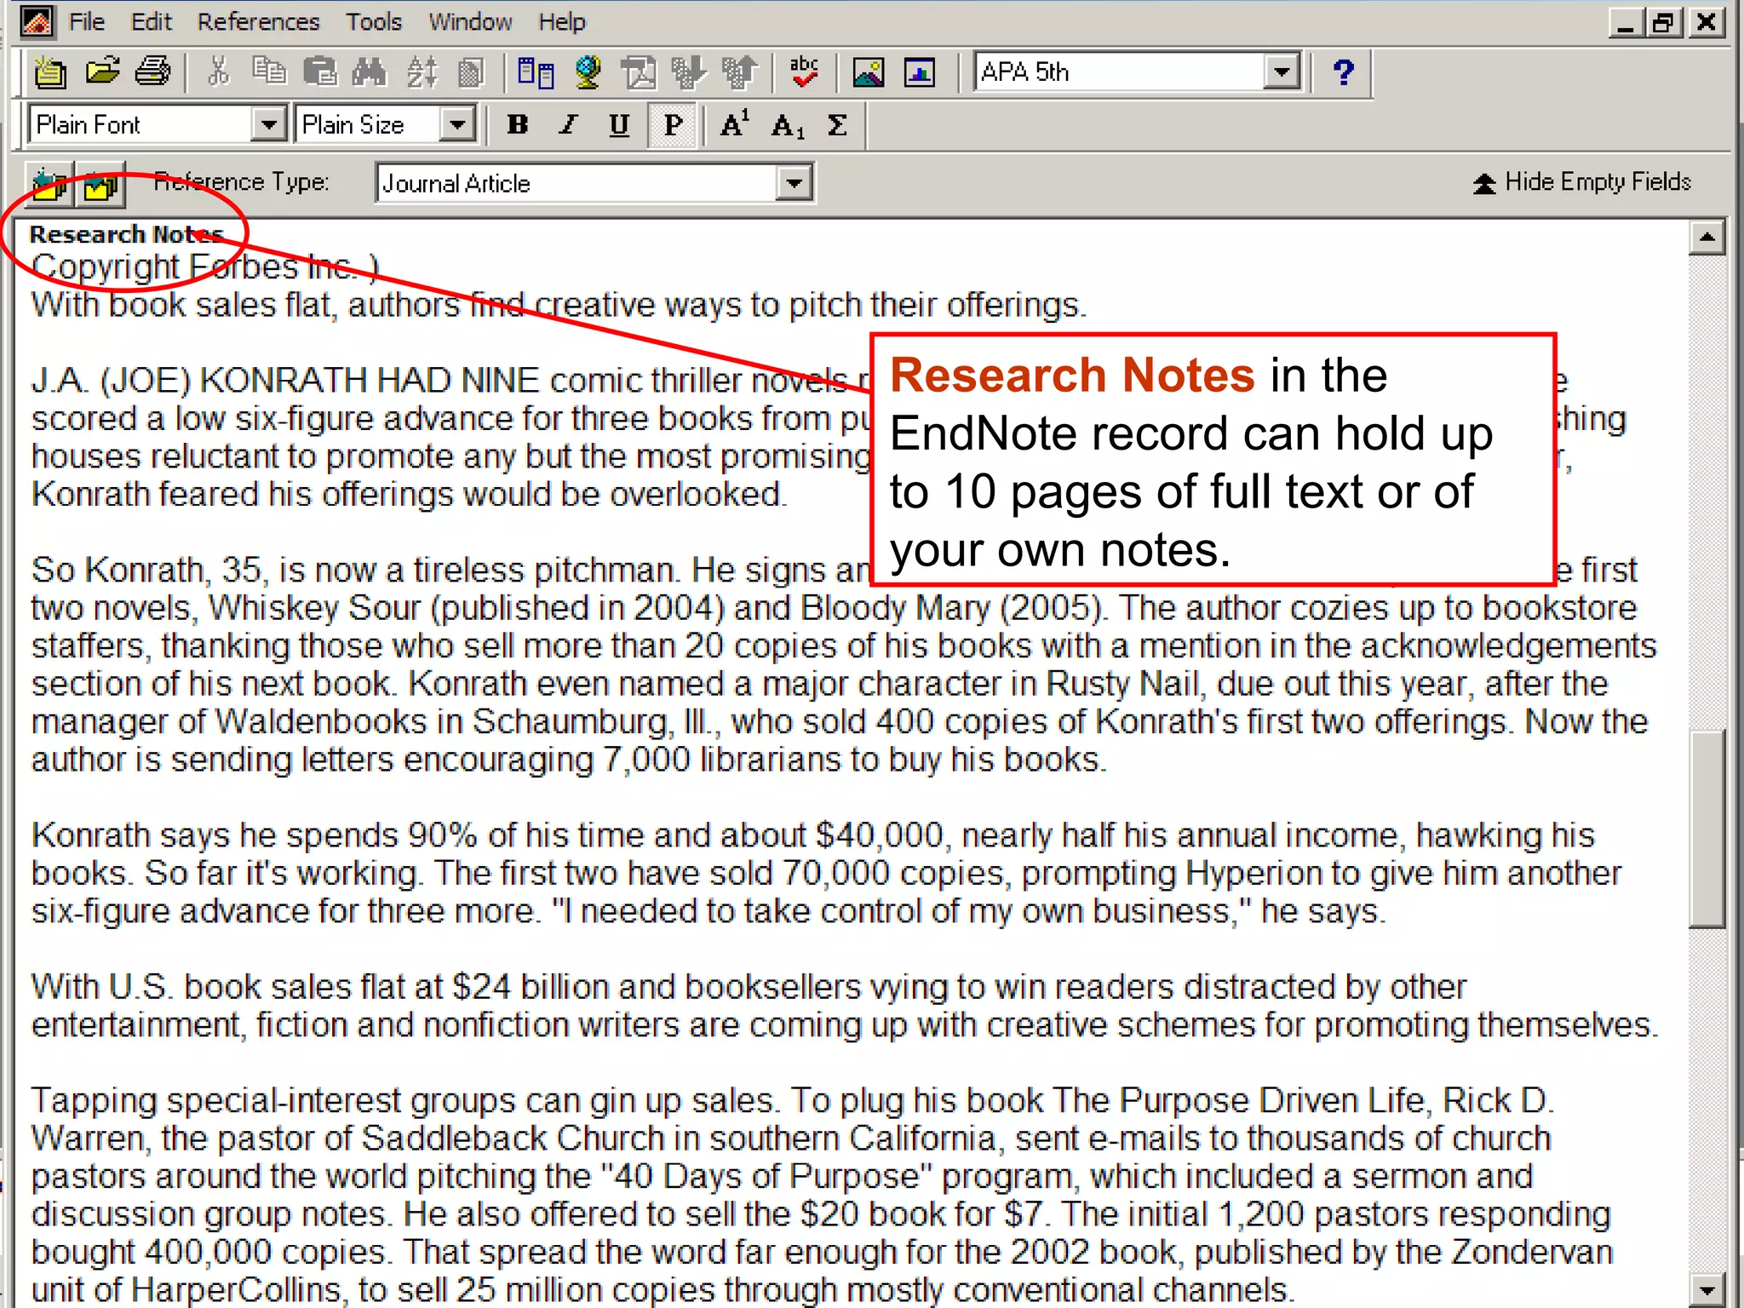Click the Subscript A icon

click(787, 126)
